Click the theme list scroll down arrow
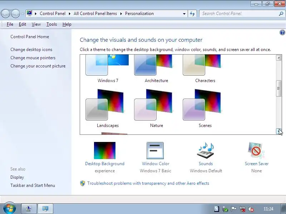The width and height of the screenshot is (286, 214). (278, 131)
